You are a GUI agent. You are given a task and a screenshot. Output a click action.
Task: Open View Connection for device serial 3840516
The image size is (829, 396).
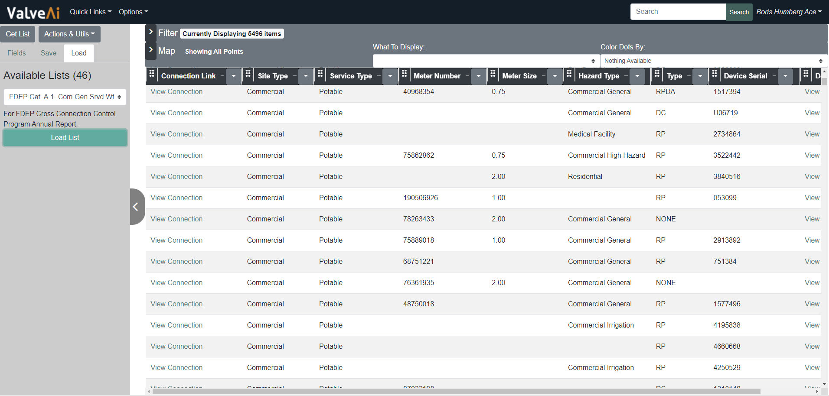pos(176,176)
